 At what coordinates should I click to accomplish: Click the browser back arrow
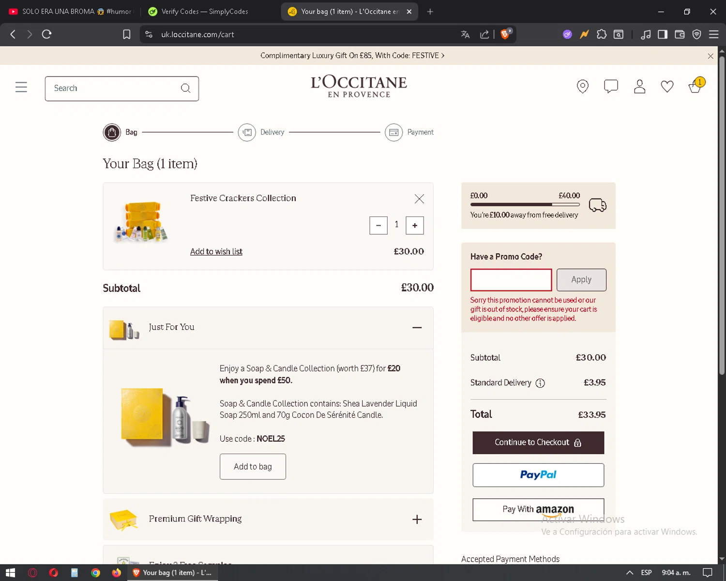pos(13,34)
